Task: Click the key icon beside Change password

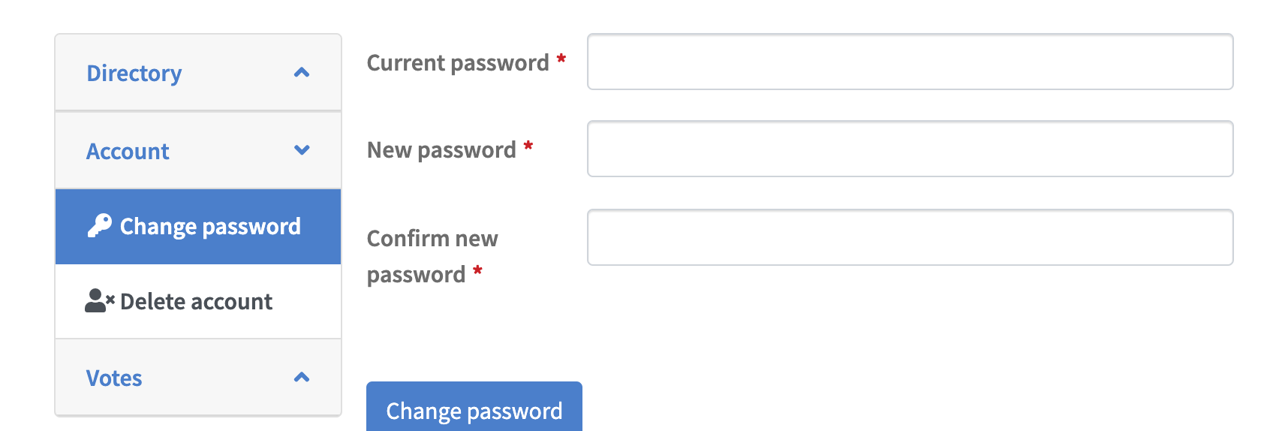Action: pos(99,226)
